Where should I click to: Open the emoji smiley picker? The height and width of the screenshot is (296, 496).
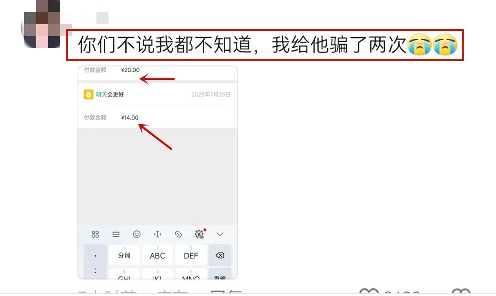(x=136, y=234)
